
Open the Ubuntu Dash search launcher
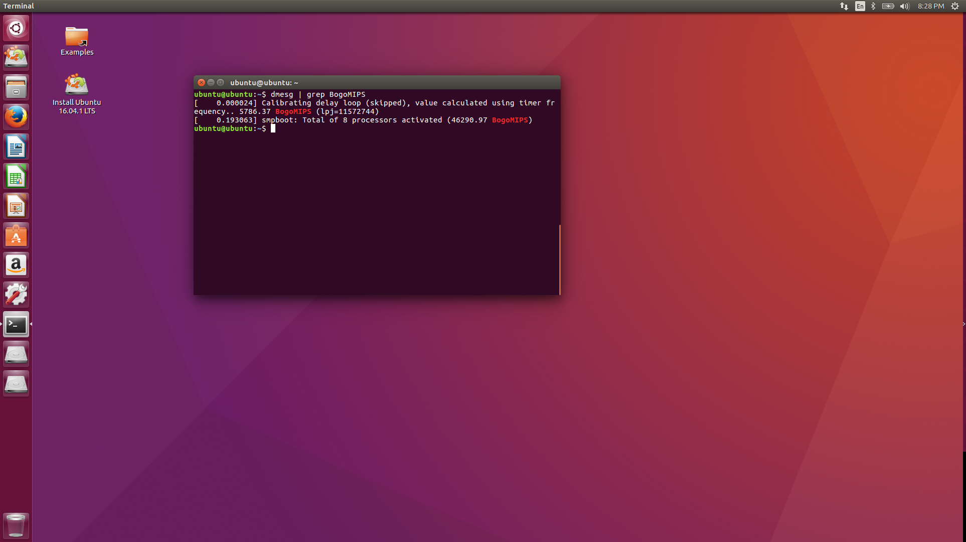16,28
